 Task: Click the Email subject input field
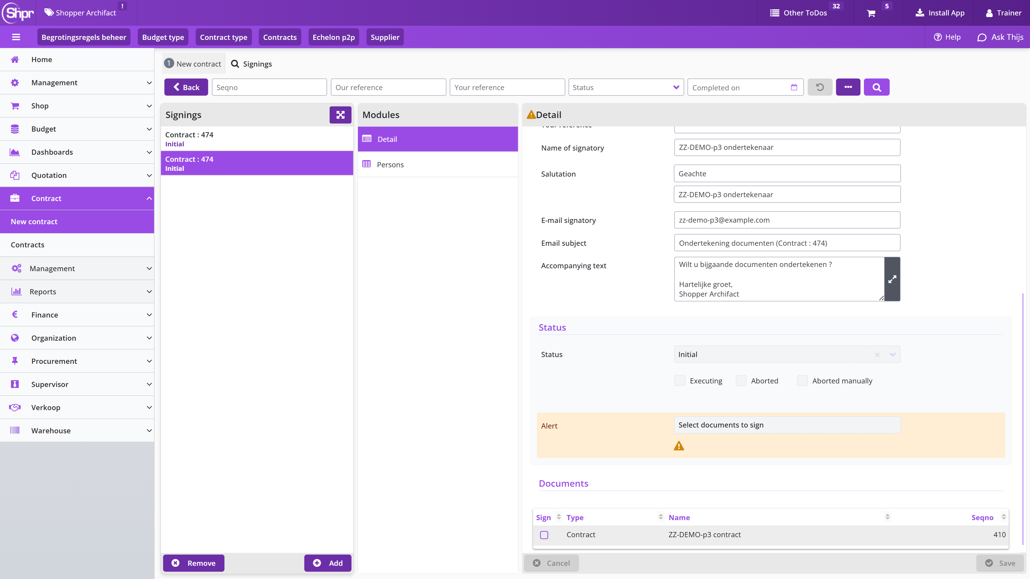(x=787, y=243)
